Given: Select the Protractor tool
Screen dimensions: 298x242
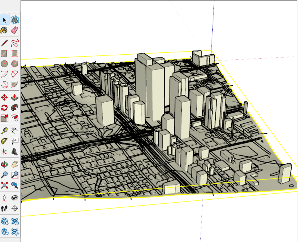Looking at the screenshot, I should coord(5,141).
